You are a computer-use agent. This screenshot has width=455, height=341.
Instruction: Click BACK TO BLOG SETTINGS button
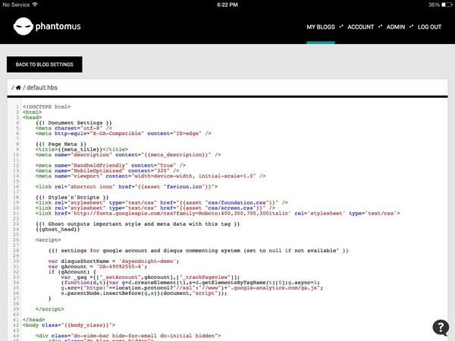pos(45,64)
